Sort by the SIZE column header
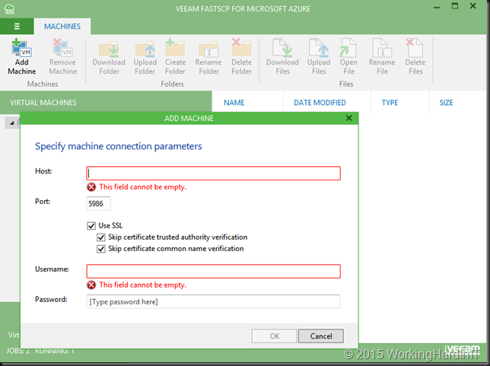Image resolution: width=490 pixels, height=366 pixels. (x=446, y=103)
